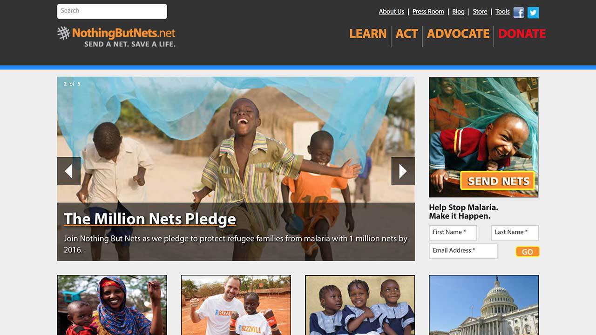Screen dimensions: 596x335
Task: Go to the Blog
Action: pos(459,12)
